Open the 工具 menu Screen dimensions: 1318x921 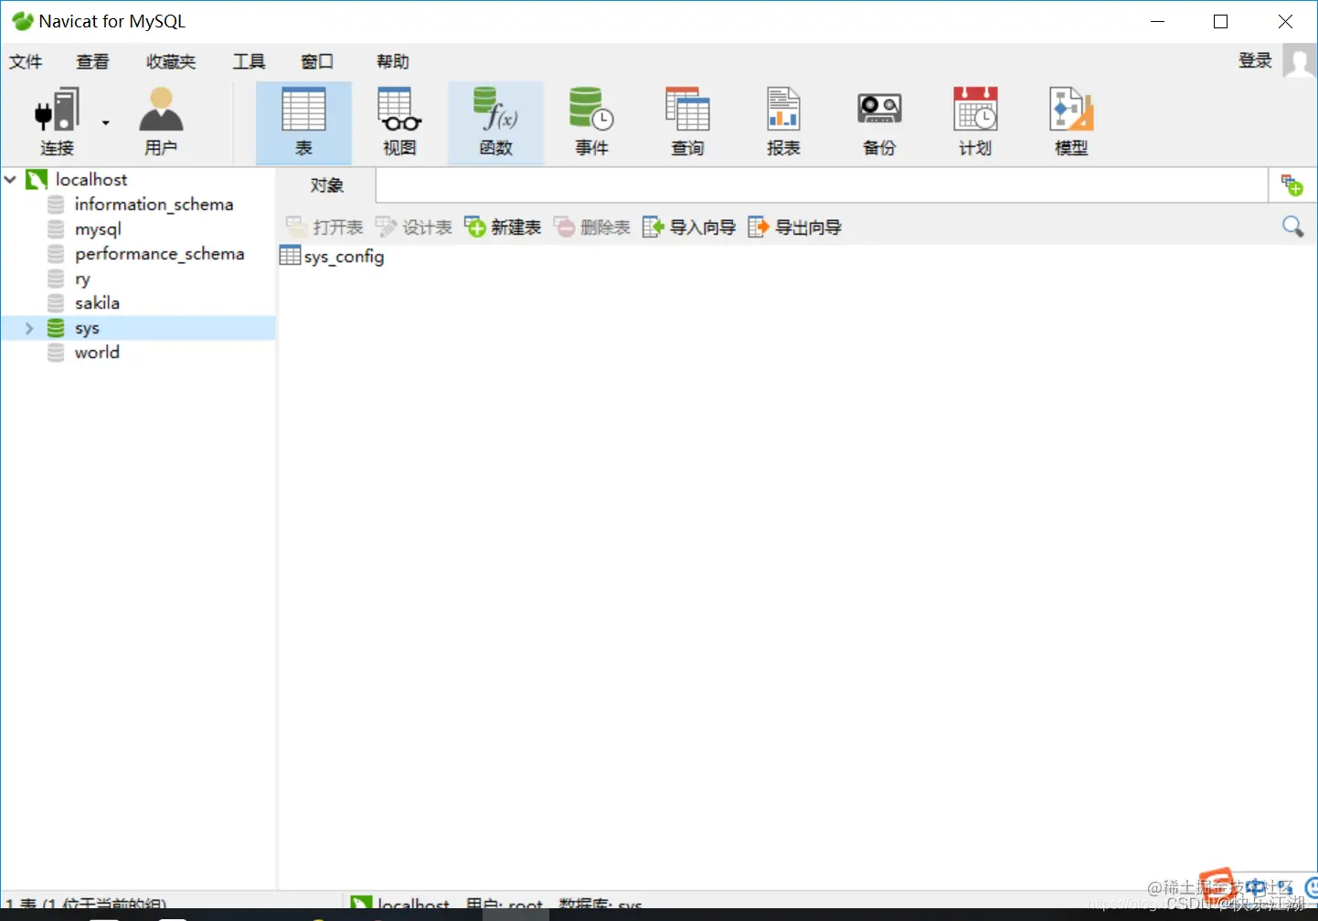(249, 61)
